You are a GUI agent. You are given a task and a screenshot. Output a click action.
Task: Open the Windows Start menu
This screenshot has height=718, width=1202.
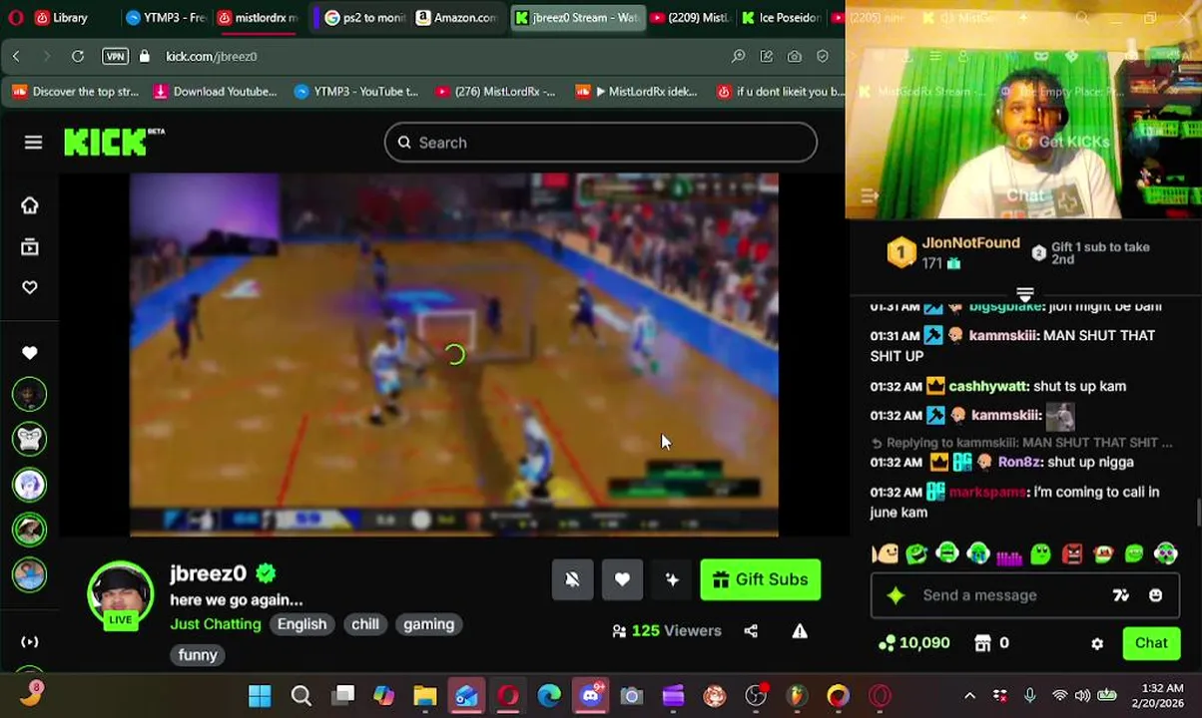pos(260,696)
